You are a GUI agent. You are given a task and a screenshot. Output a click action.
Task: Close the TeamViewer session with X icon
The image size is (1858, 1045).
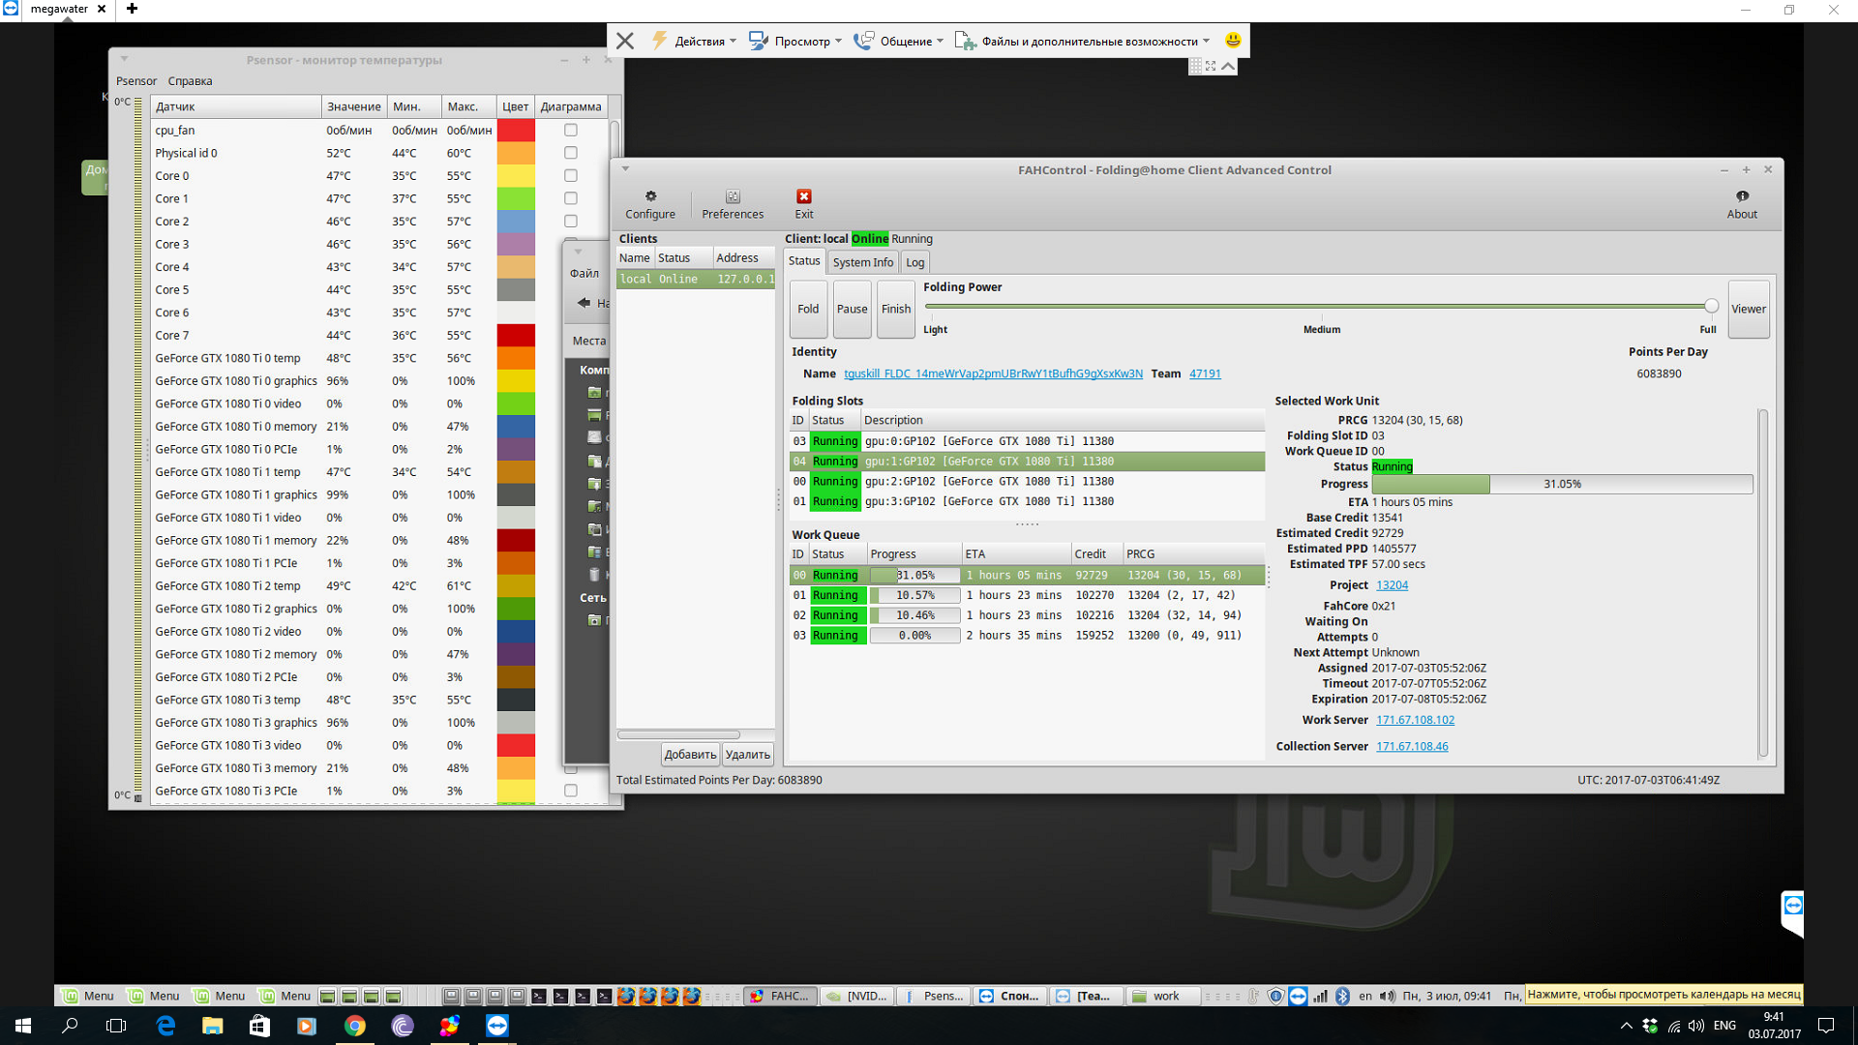click(x=625, y=41)
